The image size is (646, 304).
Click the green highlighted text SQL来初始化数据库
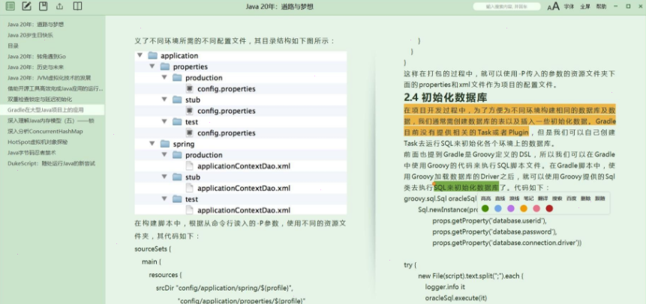click(x=467, y=188)
